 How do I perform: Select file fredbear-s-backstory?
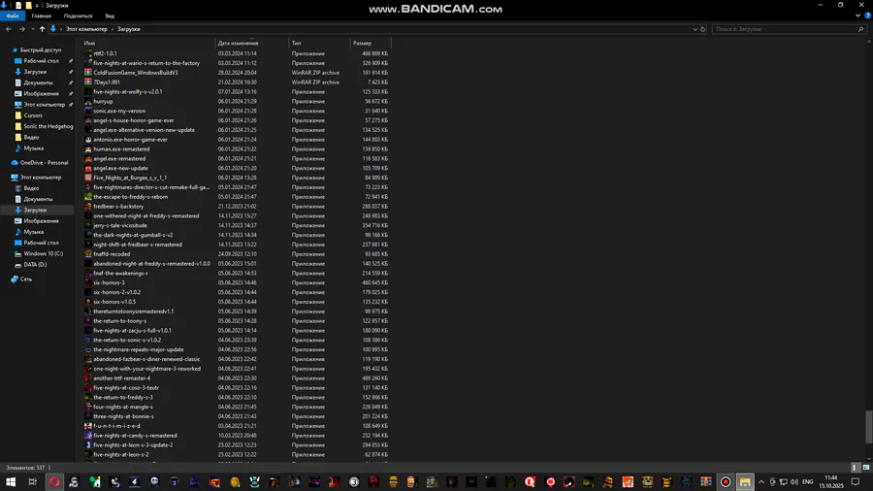coord(118,206)
